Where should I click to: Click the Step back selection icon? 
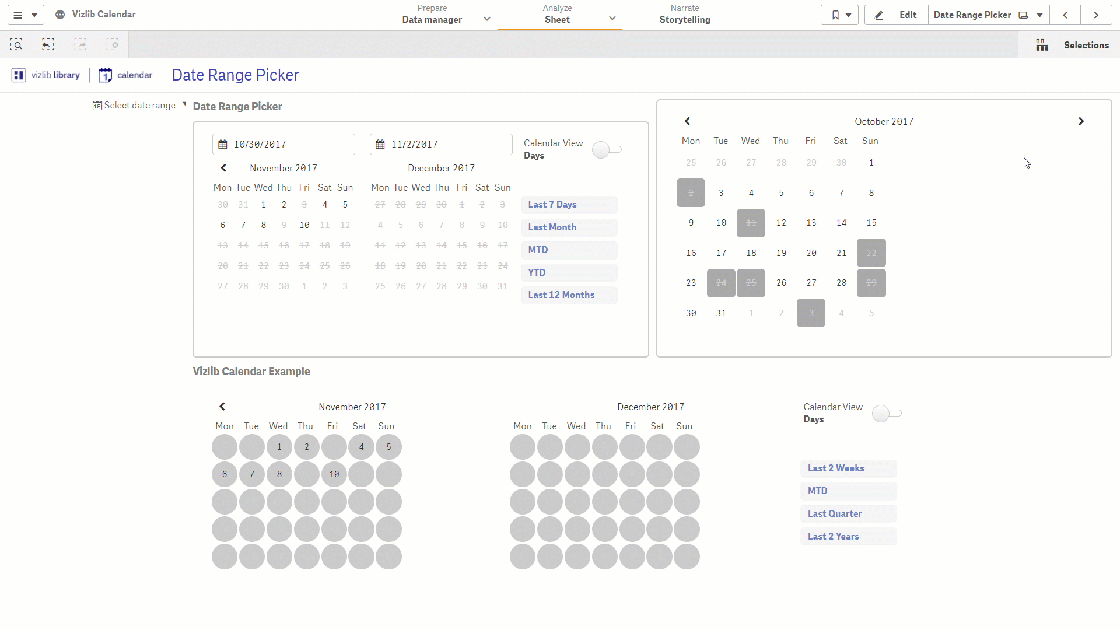[48, 45]
